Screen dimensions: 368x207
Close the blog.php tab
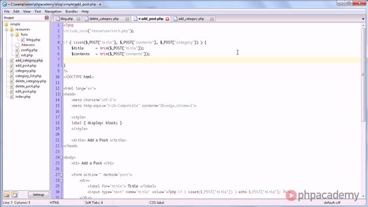click(x=78, y=19)
